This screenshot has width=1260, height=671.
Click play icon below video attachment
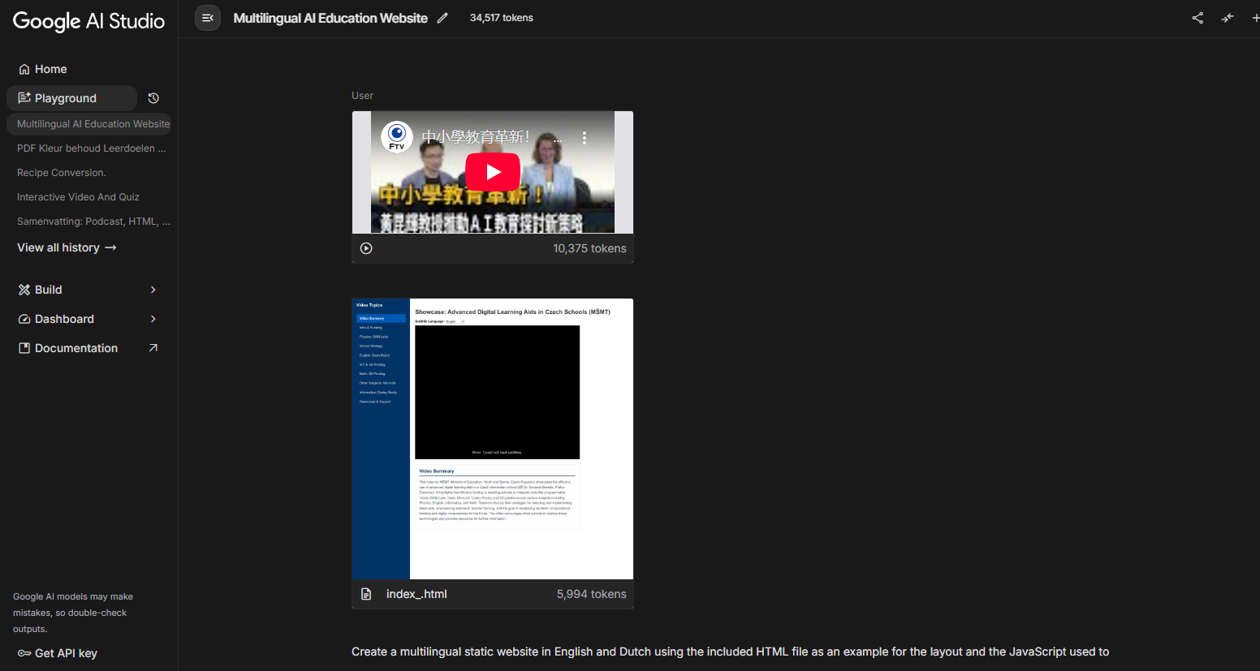pos(366,248)
